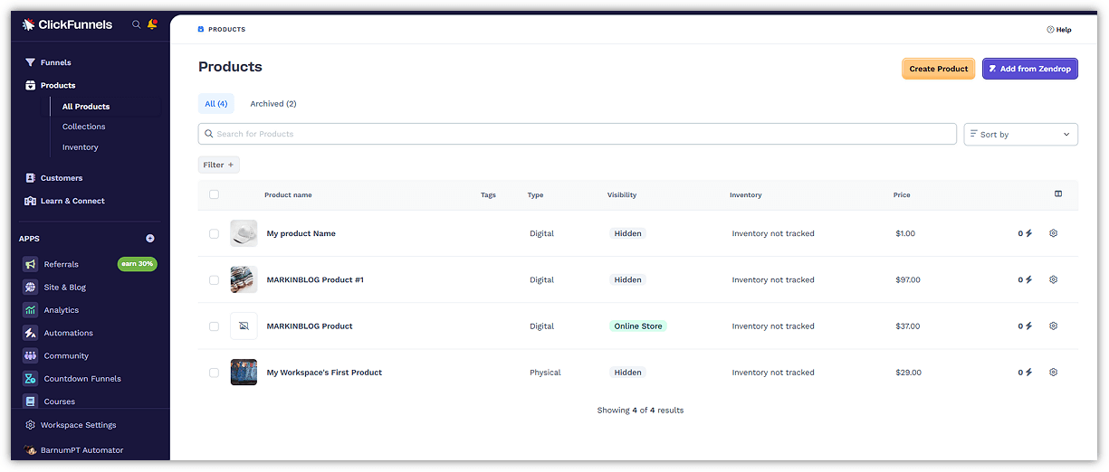Image resolution: width=1109 pixels, height=472 pixels.
Task: Open Collections in sidebar
Action: coord(83,127)
